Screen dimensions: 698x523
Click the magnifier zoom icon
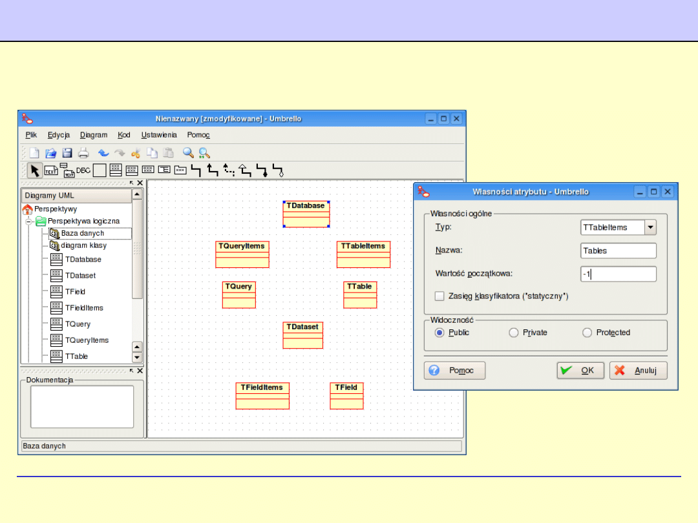coord(188,153)
